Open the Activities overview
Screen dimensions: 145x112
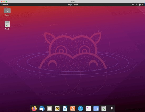point(5,5)
